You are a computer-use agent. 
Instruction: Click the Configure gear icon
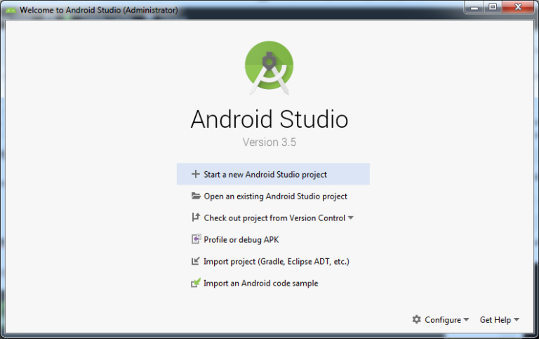[416, 319]
